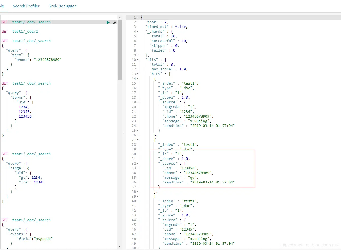Screen dimensions: 341x250
Task: Click the panel divider handle dots
Action: (x=124, y=132)
